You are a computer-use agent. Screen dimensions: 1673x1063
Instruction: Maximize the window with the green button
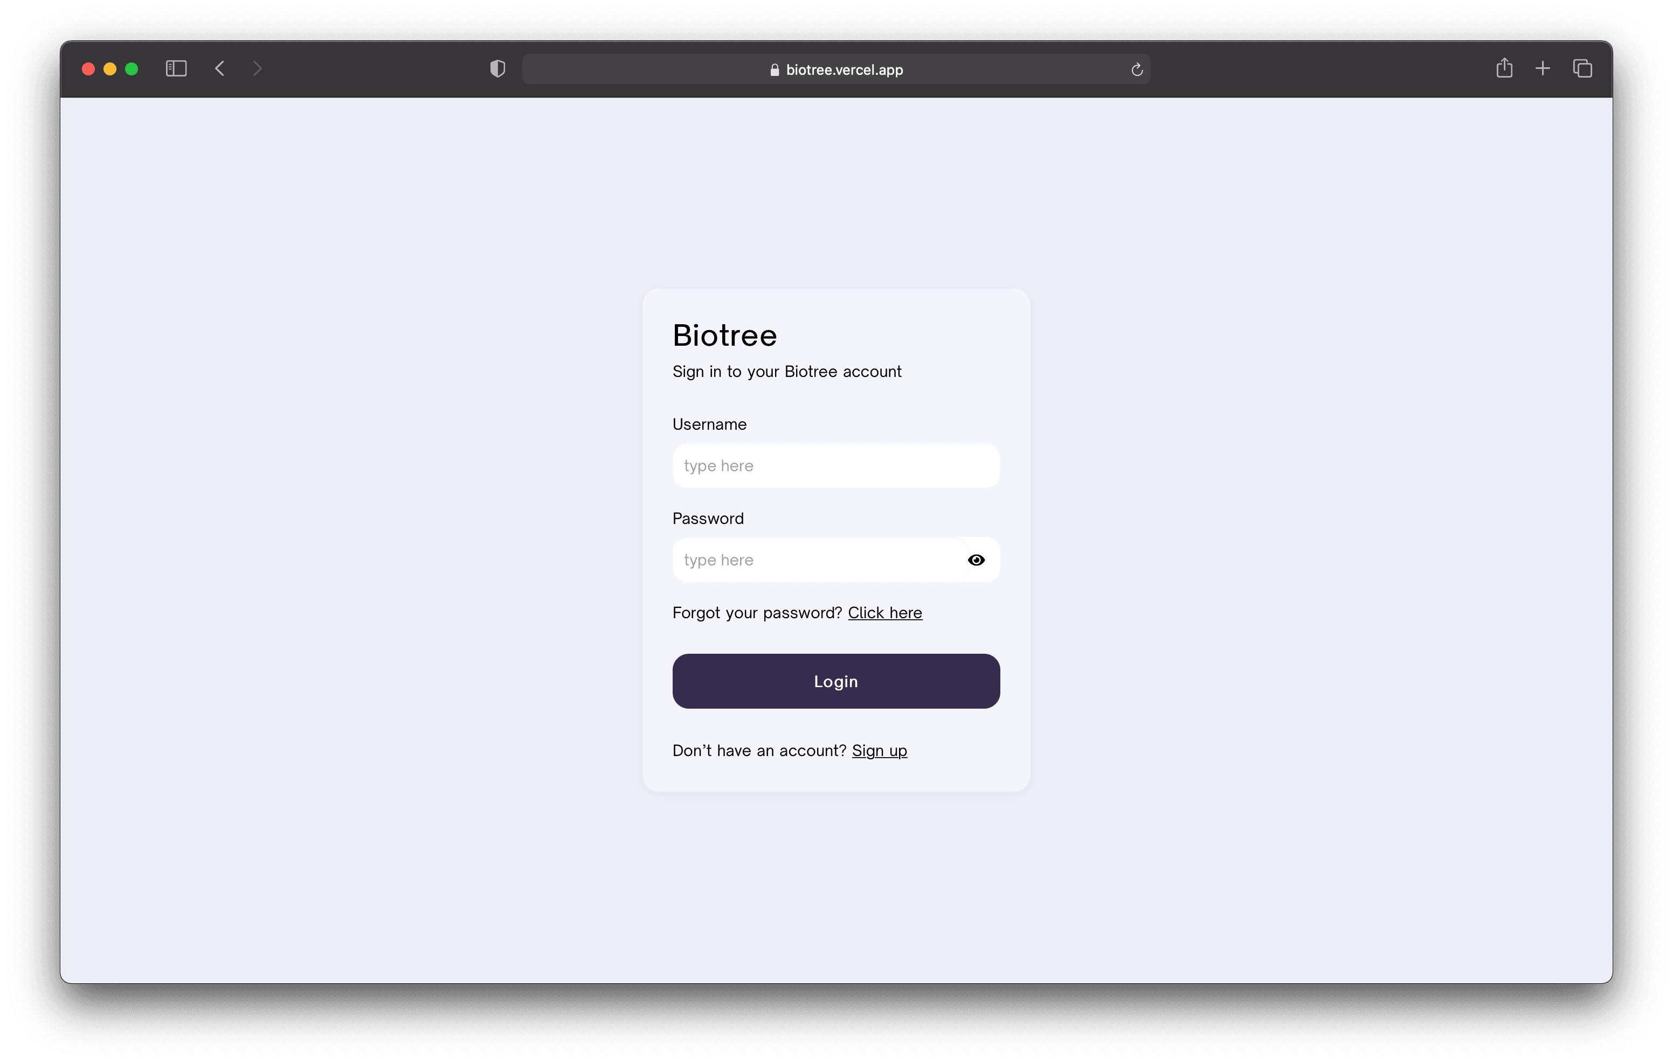pos(132,69)
